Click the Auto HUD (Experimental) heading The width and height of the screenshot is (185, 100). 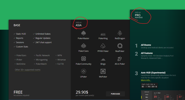point(153,72)
